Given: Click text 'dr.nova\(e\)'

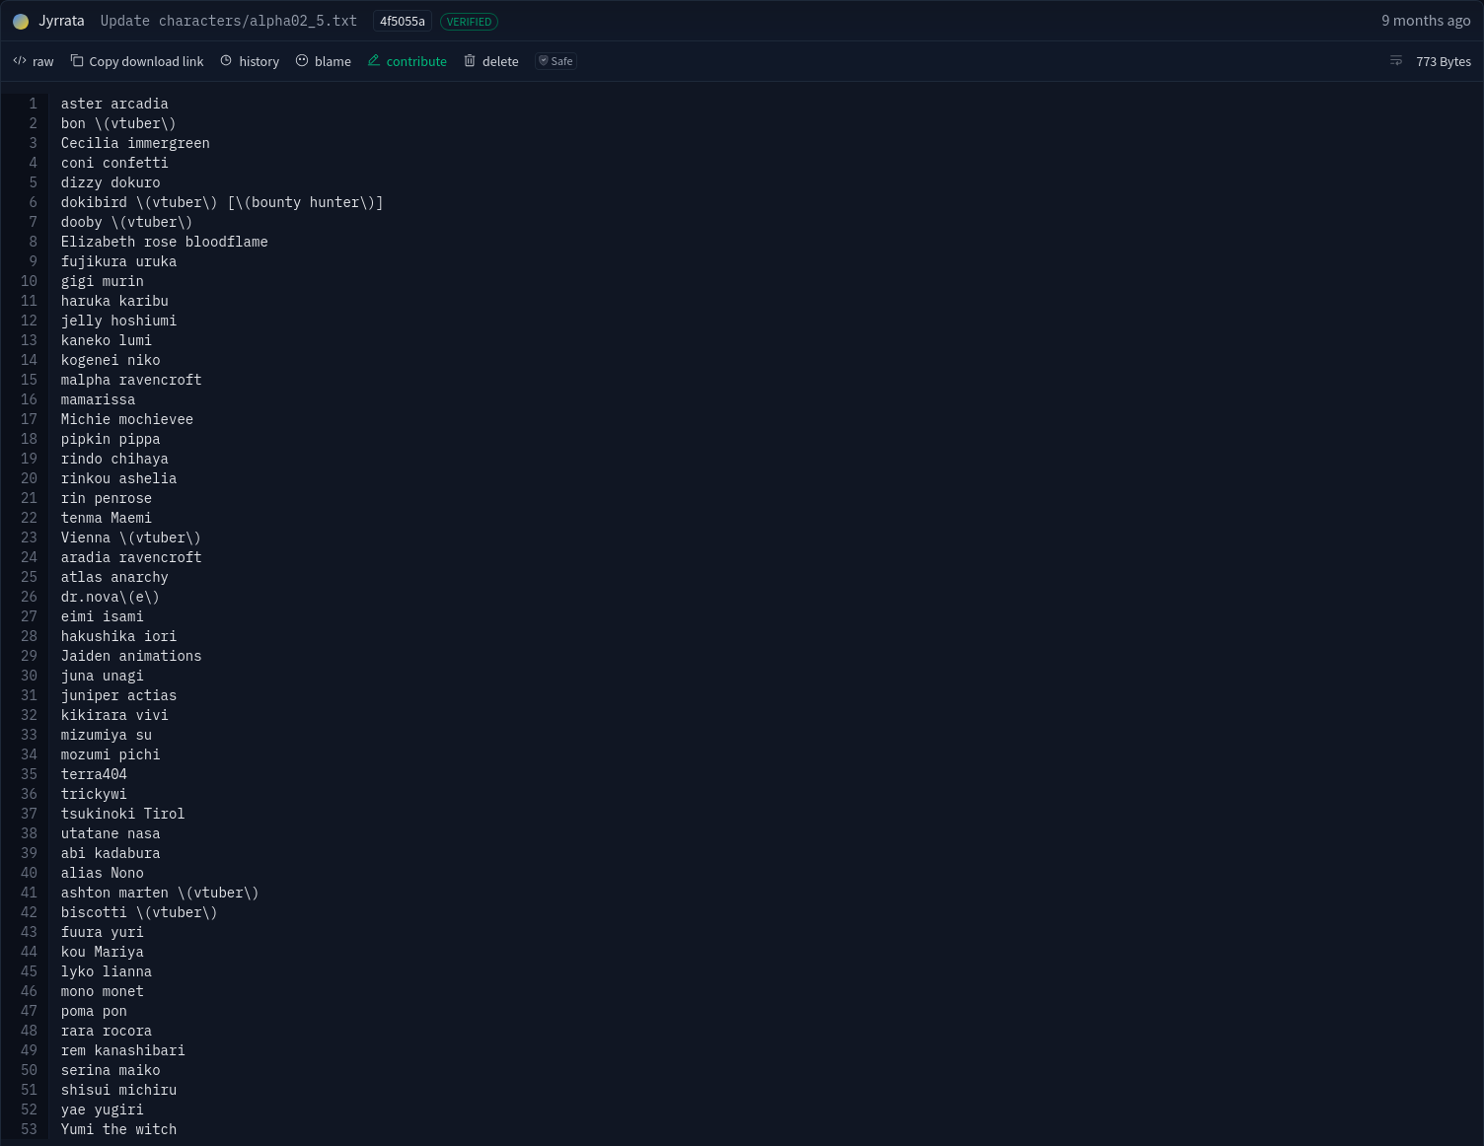Looking at the screenshot, I should (x=111, y=597).
